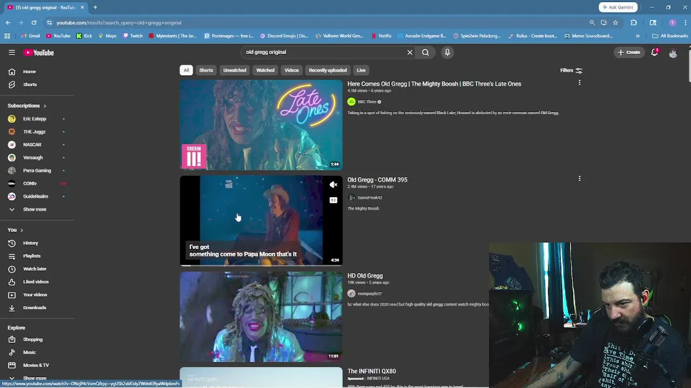The height and width of the screenshot is (388, 691).
Task: Open the GameFreak42 channel link
Action: pos(370,198)
